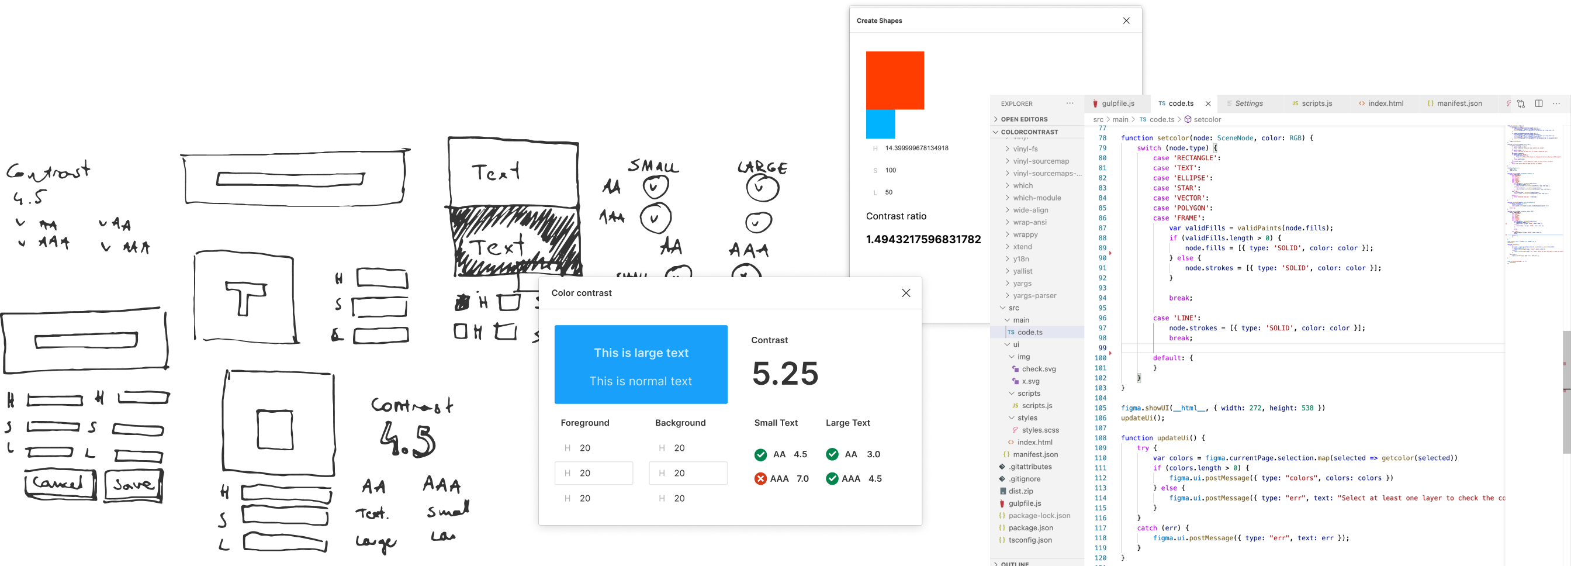Open Explorer panel more actions ellipsis
The height and width of the screenshot is (566, 1571).
click(1070, 103)
